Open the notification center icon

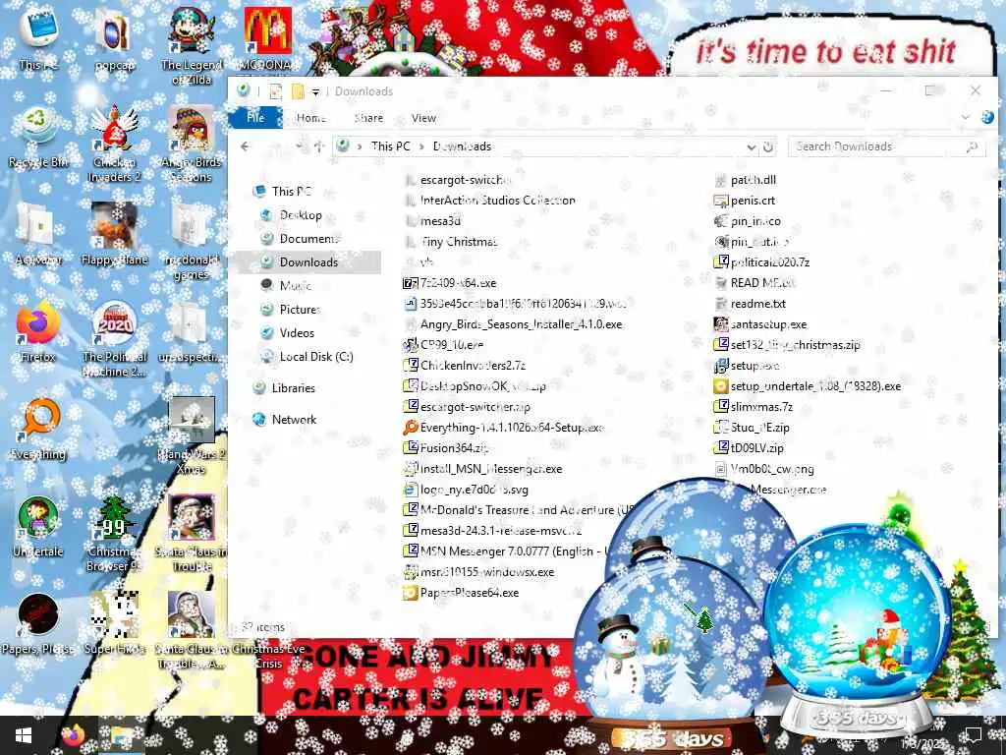coord(974,734)
